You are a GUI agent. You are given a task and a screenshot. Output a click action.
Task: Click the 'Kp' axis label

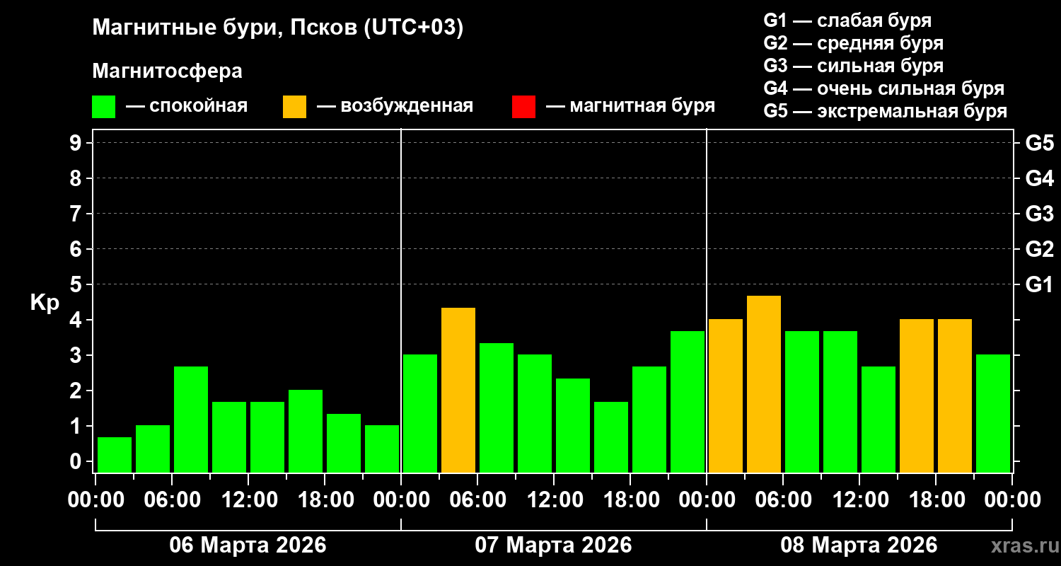coord(45,303)
